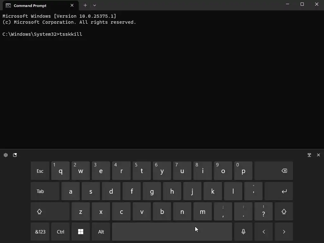The width and height of the screenshot is (324, 243).
Task: Tap the question mark key
Action: 264,211
